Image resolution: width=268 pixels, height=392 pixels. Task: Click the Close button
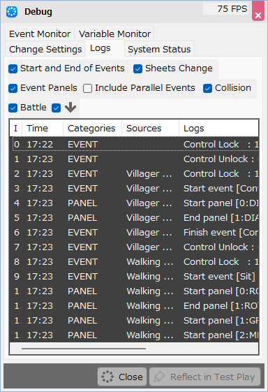click(x=122, y=377)
